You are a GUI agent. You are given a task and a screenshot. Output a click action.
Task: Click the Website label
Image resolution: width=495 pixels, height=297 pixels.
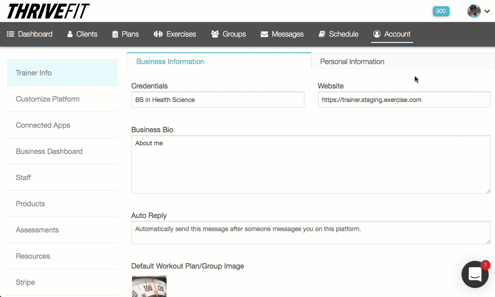[330, 86]
